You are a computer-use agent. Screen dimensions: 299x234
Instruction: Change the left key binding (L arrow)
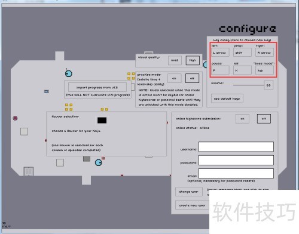(x=220, y=53)
